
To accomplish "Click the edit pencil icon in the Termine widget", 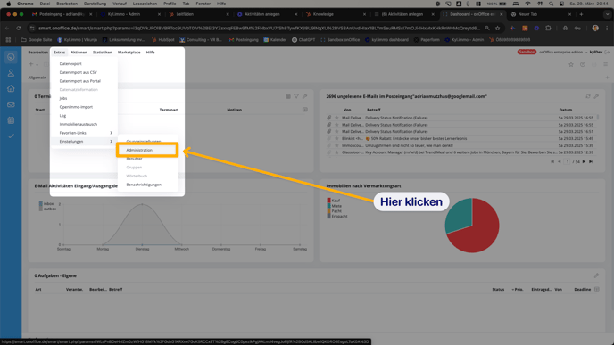I will (x=304, y=96).
